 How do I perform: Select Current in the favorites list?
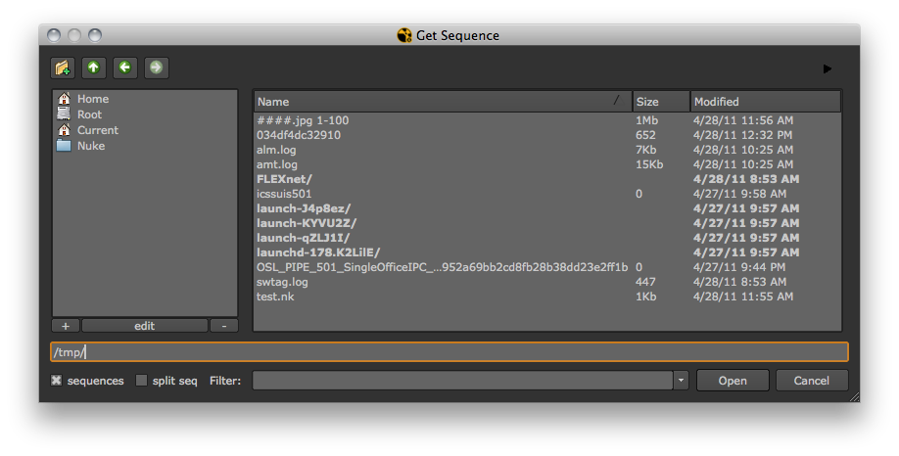(98, 130)
